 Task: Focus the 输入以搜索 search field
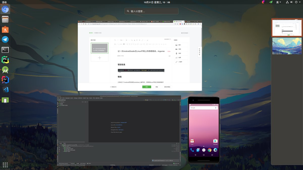pos(151,11)
